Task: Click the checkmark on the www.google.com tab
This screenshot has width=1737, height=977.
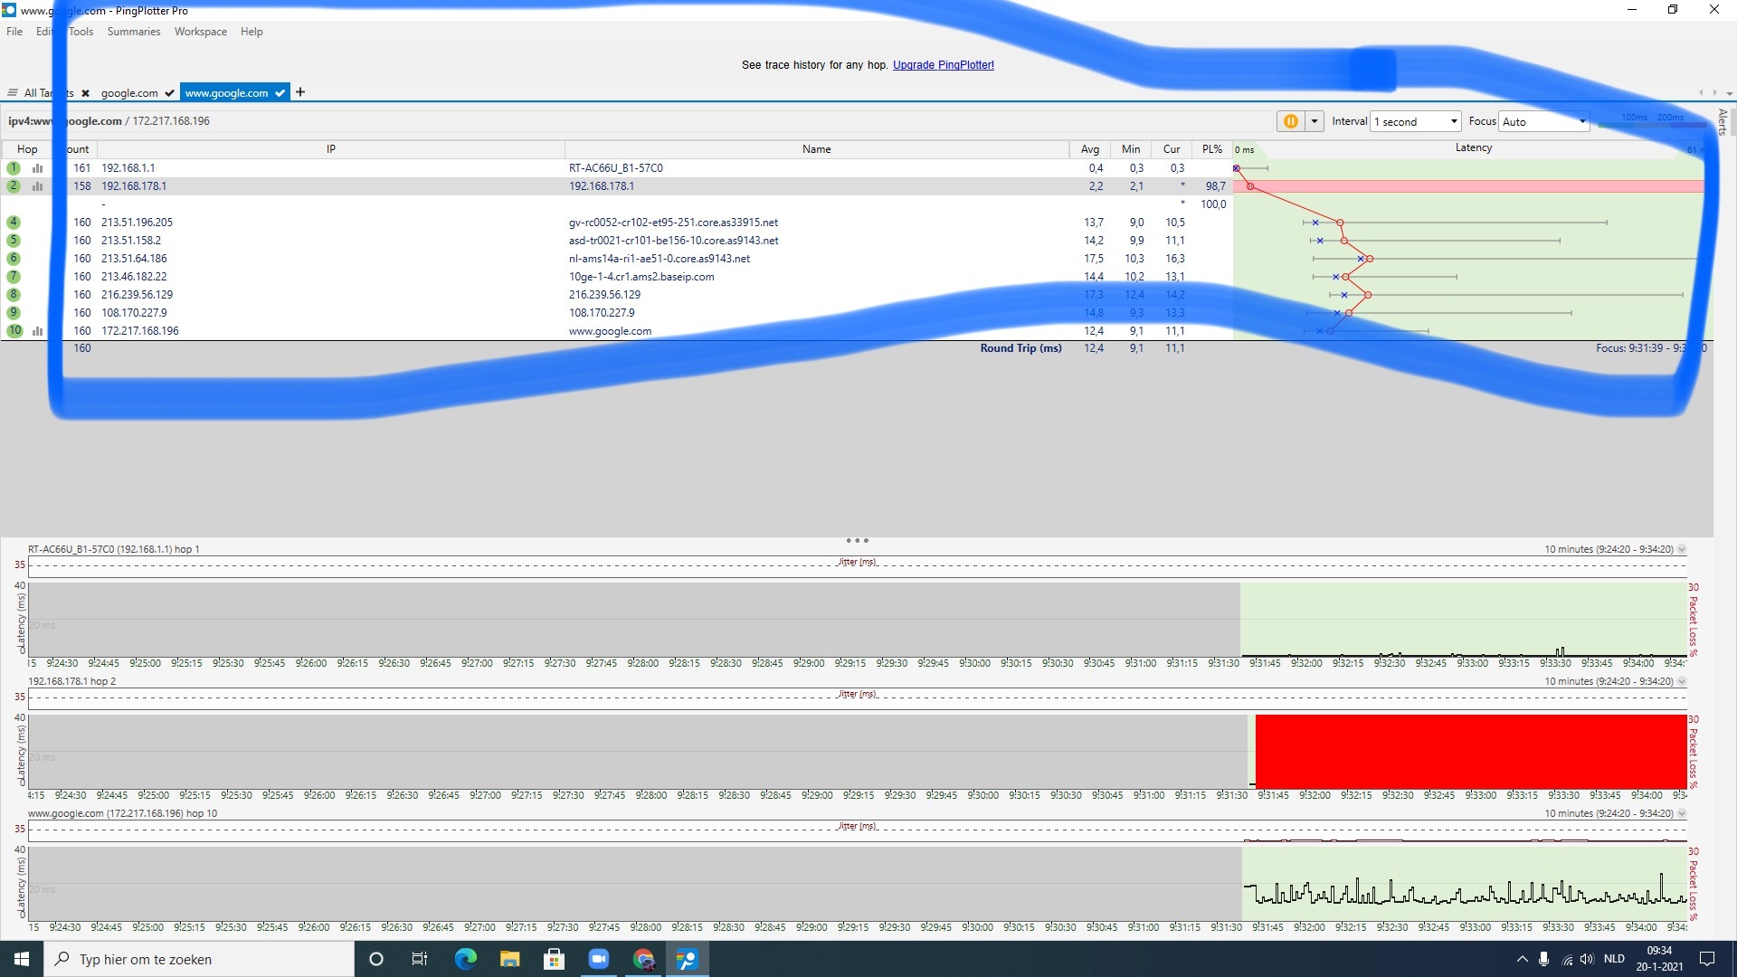Action: click(x=280, y=93)
